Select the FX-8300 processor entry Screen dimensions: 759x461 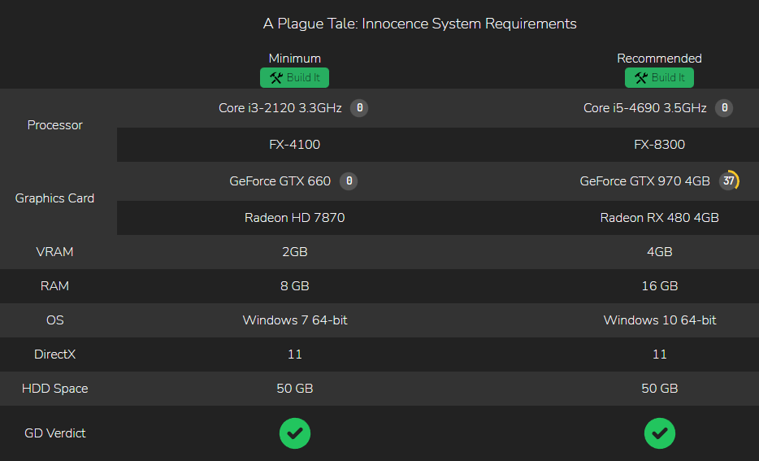tap(660, 144)
